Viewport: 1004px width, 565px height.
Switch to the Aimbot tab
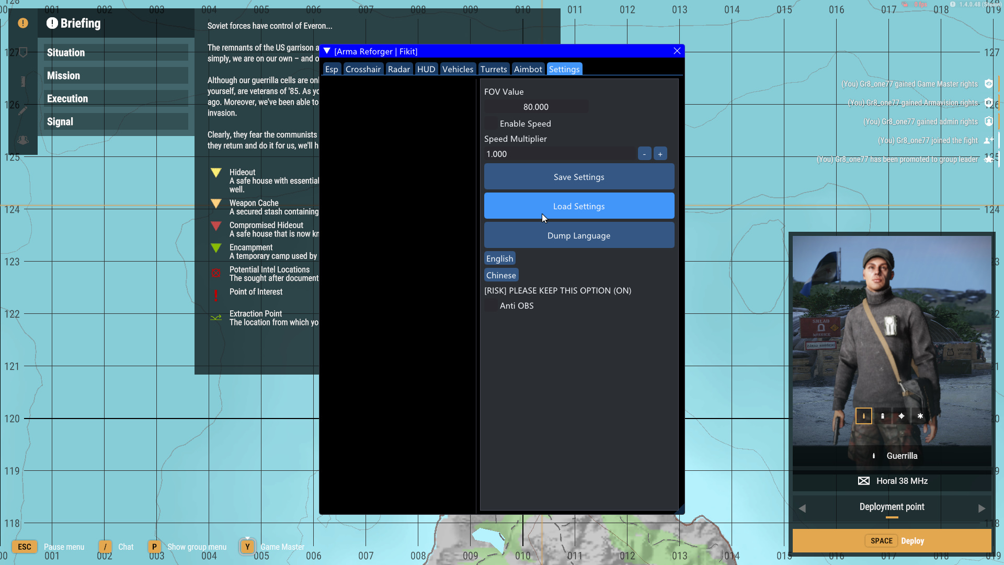528,69
